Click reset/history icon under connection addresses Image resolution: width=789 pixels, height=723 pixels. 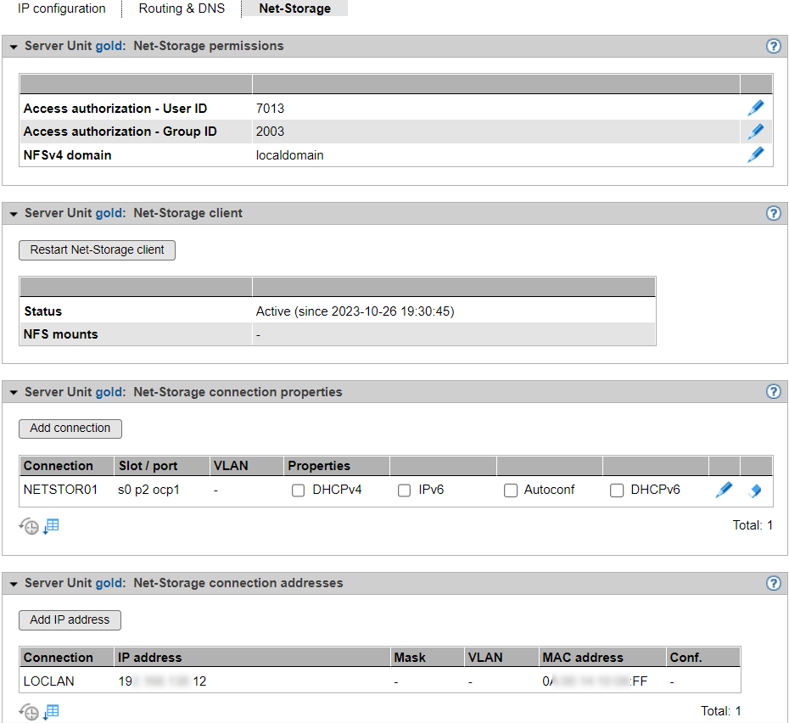pos(29,713)
